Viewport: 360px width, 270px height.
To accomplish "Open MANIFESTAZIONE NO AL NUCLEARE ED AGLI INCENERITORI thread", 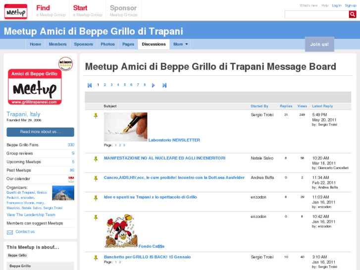I will (164, 158).
